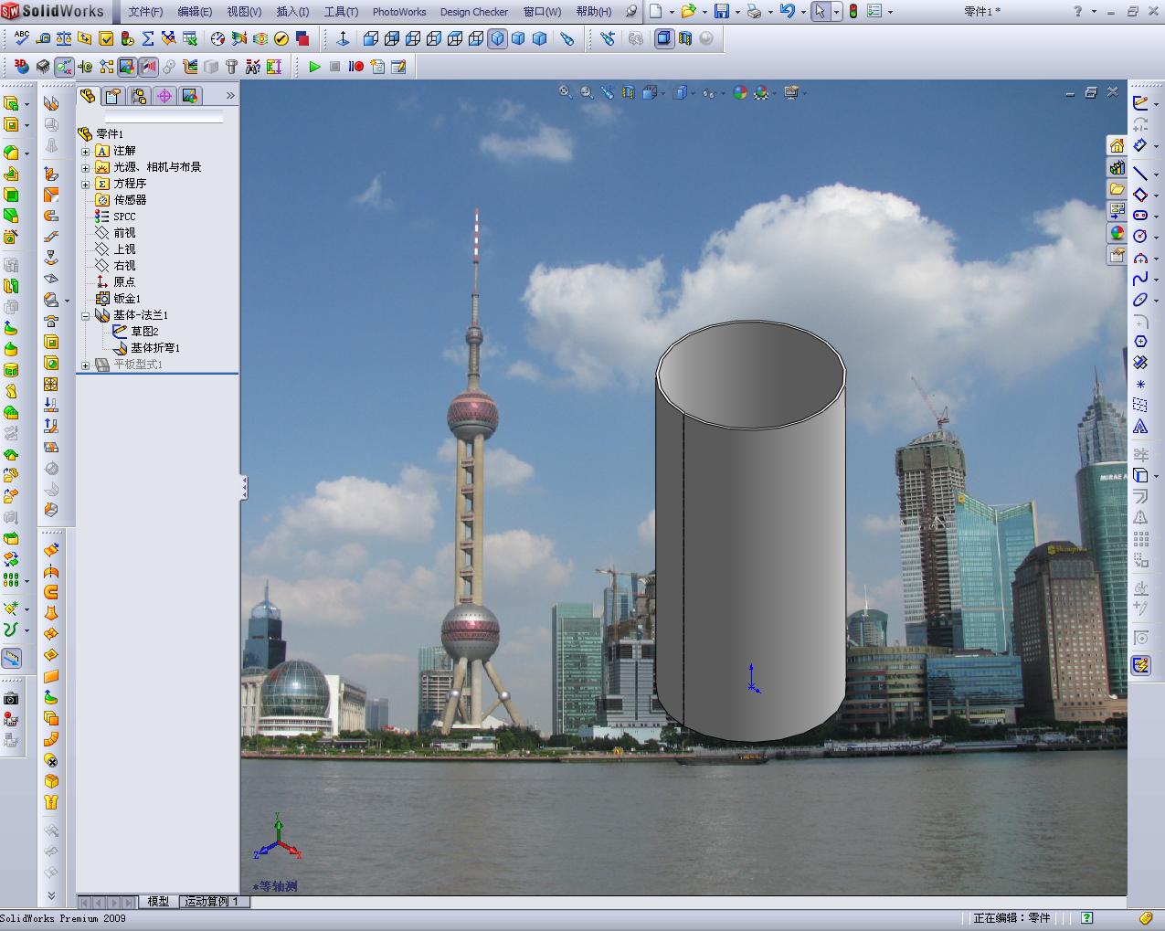Click the Normal To view icon
1165x931 pixels.
pyautogui.click(x=344, y=38)
